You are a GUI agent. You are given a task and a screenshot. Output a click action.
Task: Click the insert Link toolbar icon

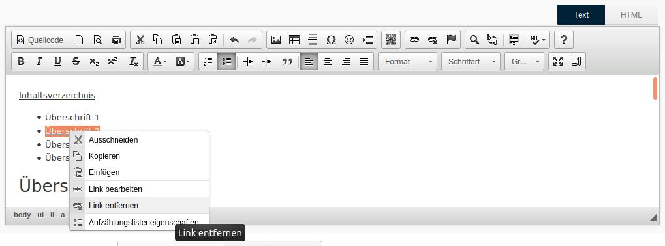coord(414,40)
